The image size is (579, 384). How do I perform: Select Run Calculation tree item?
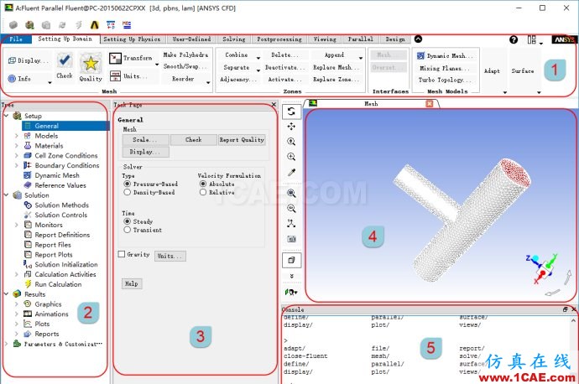tap(58, 284)
